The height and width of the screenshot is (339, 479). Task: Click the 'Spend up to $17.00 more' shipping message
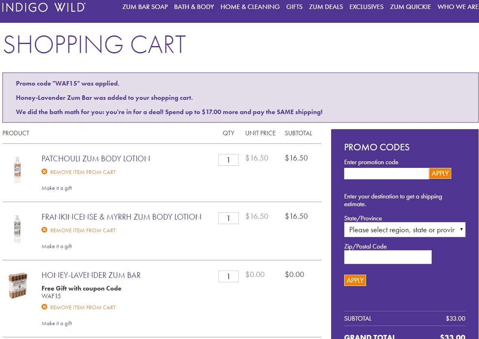pyautogui.click(x=169, y=112)
